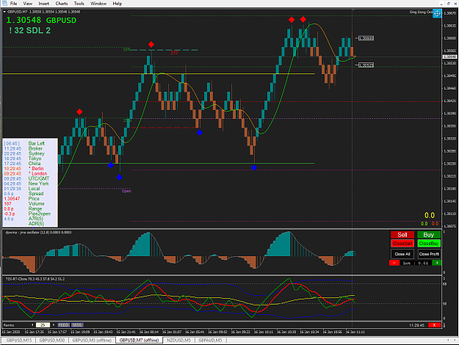
Task: Click the CloseBuy button
Action: (x=429, y=244)
